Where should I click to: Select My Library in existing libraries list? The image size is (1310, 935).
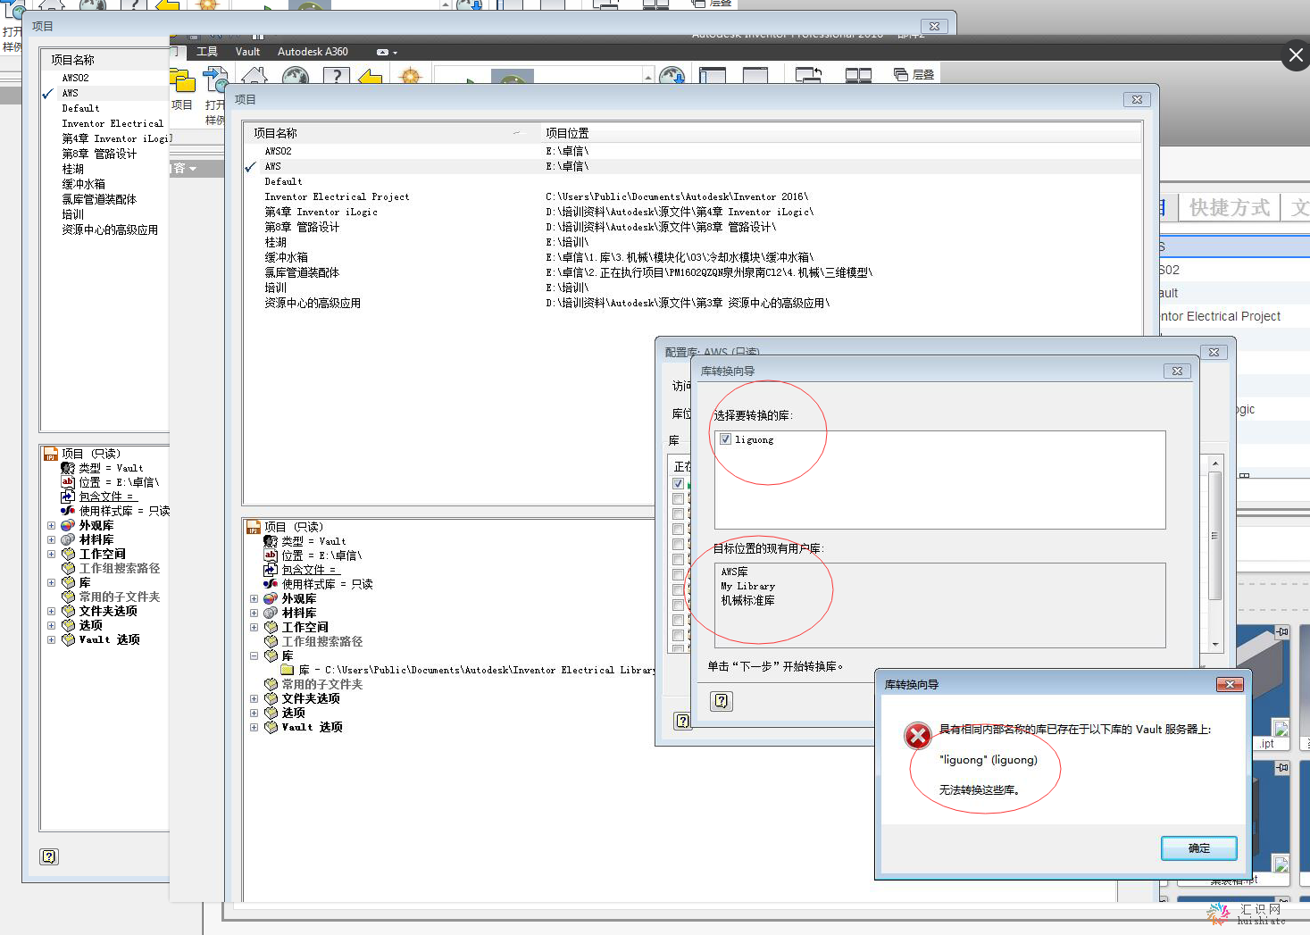748,586
